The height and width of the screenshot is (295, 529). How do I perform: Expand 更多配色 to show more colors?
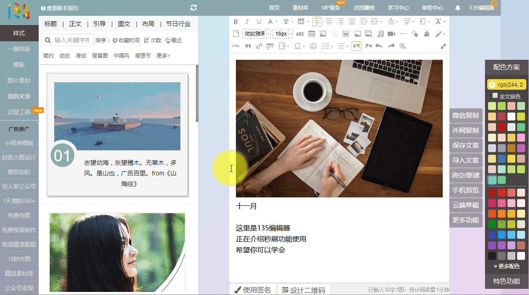[x=507, y=266]
